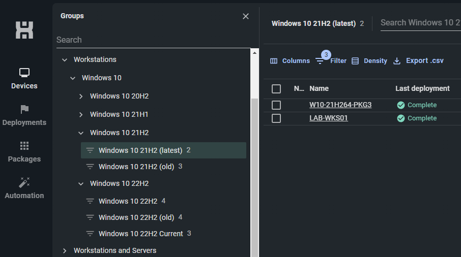Expand Workstations and Servers node
The image size is (461, 257).
point(65,250)
